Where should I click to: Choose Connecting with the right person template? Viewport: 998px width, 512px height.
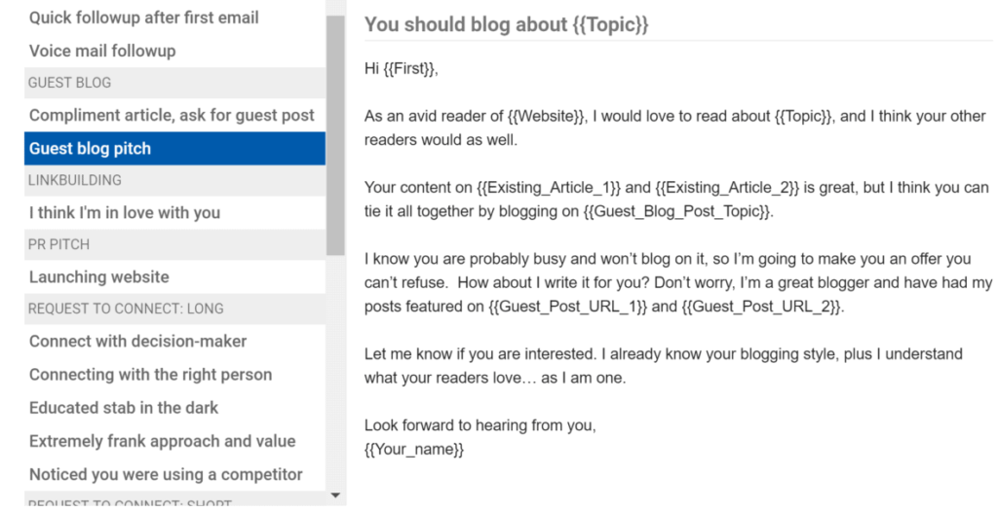175,375
